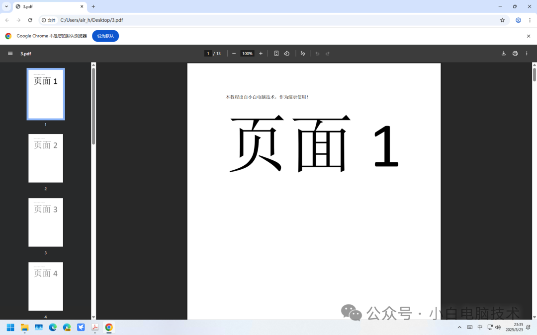537x335 pixels.
Task: Click the redo annotation icon
Action: [327, 53]
